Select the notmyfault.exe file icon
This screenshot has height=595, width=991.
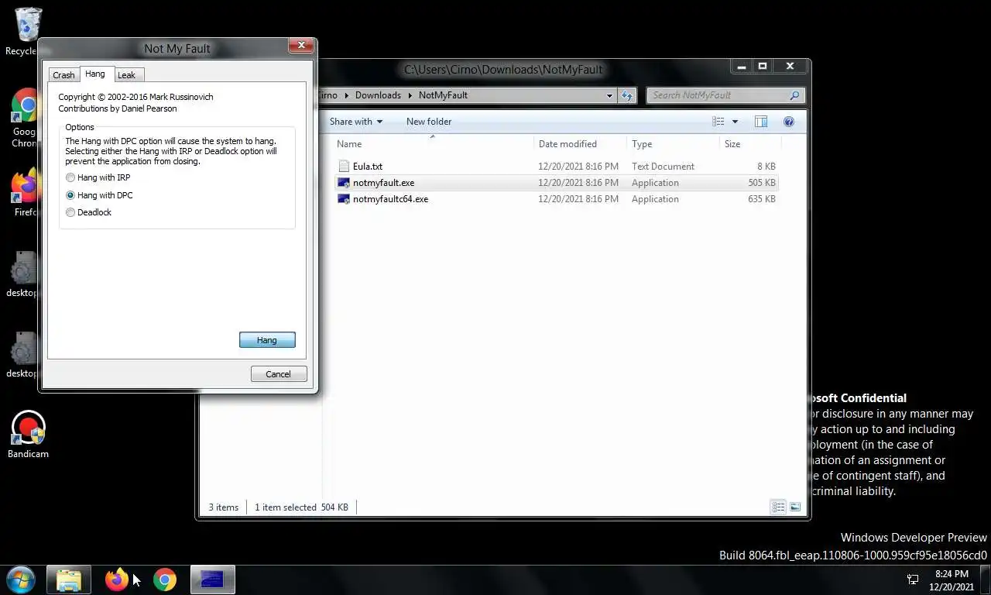click(345, 183)
